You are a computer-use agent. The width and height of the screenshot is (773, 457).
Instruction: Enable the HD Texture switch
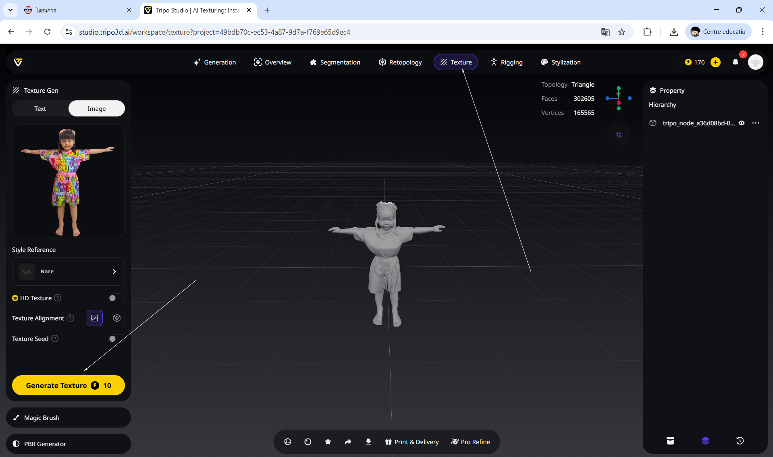coord(116,298)
